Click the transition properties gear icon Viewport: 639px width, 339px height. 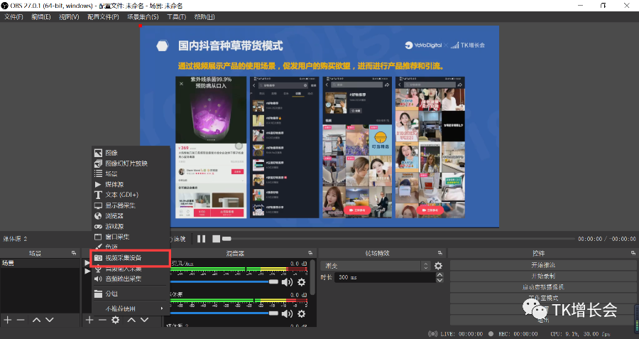point(438,266)
